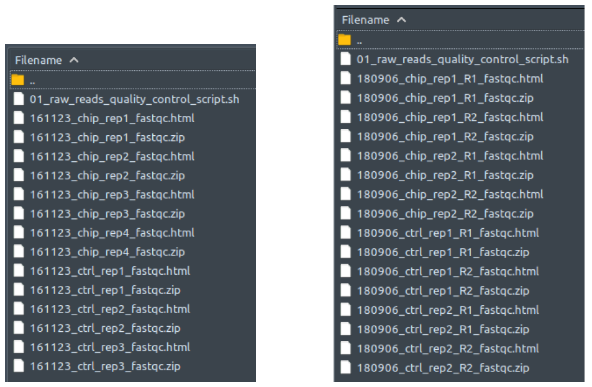
Task: Select file name 180906_ctrl_rep1_R1_fastqc.zip
Action: coord(443,252)
